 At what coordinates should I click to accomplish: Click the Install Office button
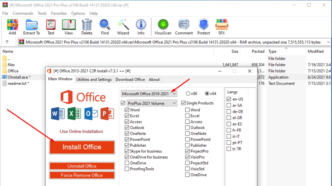82,147
